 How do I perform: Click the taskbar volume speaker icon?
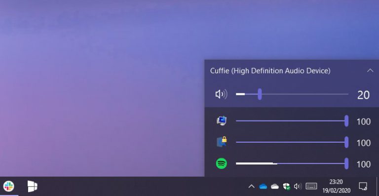coord(298,186)
